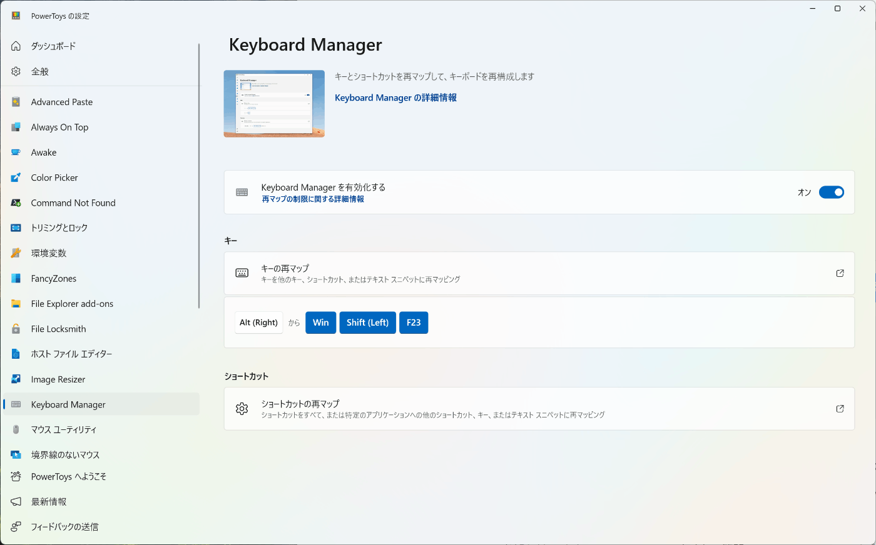The height and width of the screenshot is (545, 876).
Task: Open the 全般 settings page
Action: (101, 71)
